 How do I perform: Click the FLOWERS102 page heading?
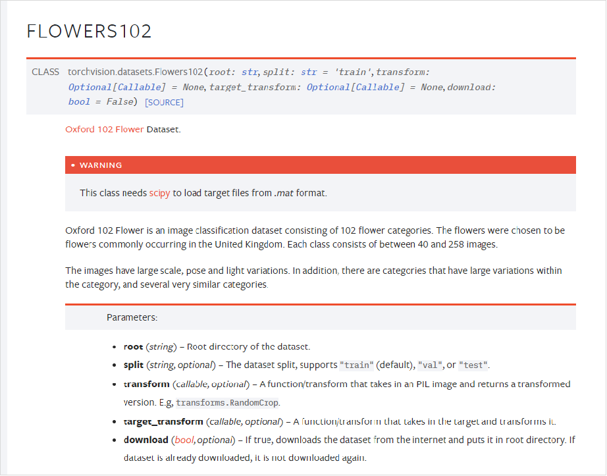coord(89,32)
